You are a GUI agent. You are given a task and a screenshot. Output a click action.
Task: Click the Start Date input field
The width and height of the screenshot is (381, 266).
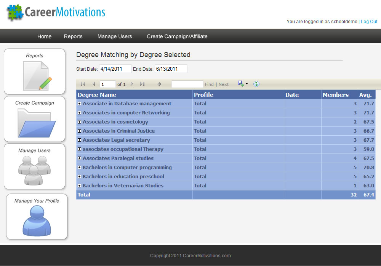tap(115, 69)
